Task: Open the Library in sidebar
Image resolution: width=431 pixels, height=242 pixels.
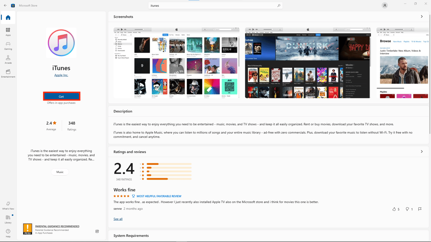Action: click(x=8, y=219)
